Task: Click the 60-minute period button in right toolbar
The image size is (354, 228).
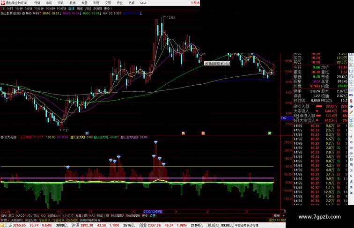Action: coord(351,154)
